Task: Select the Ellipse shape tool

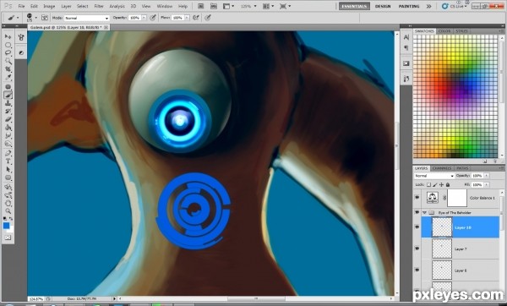Action: tap(8, 178)
